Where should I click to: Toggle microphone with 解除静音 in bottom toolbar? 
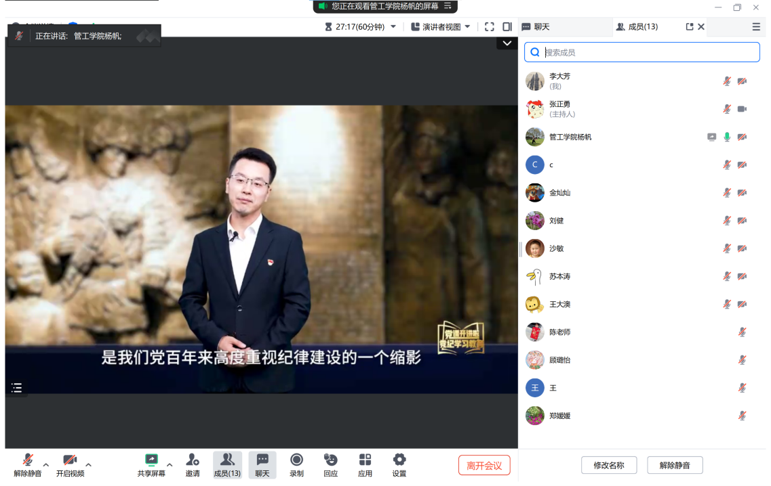pyautogui.click(x=28, y=460)
